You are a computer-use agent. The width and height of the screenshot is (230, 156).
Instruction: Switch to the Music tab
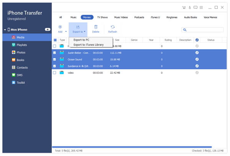74,17
